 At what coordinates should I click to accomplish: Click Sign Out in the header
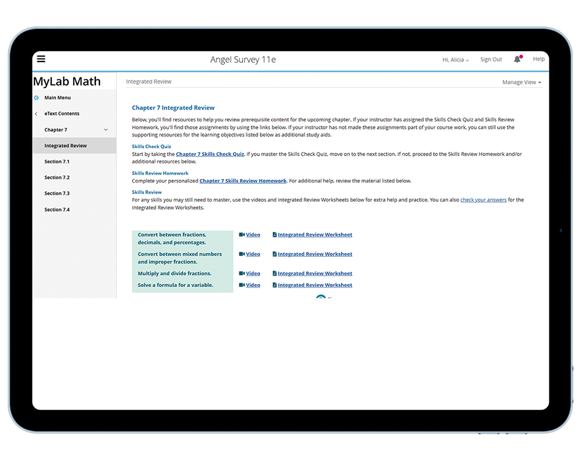(491, 60)
